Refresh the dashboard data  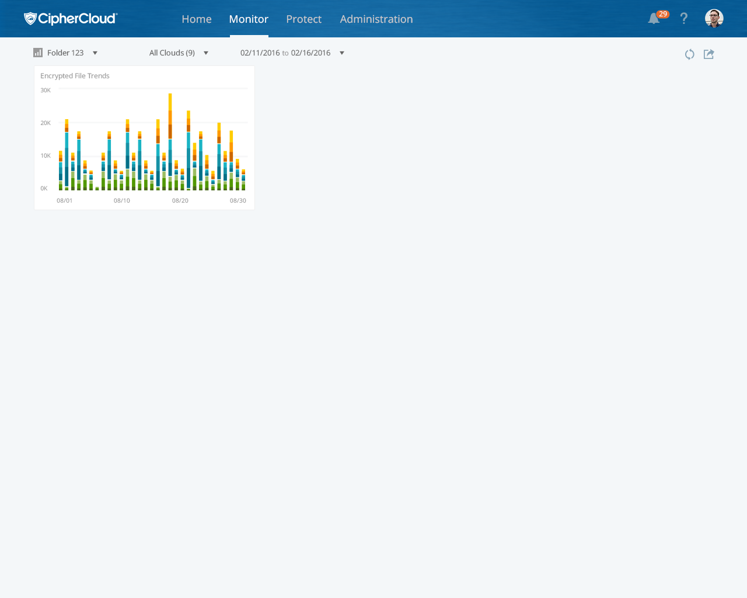click(690, 54)
